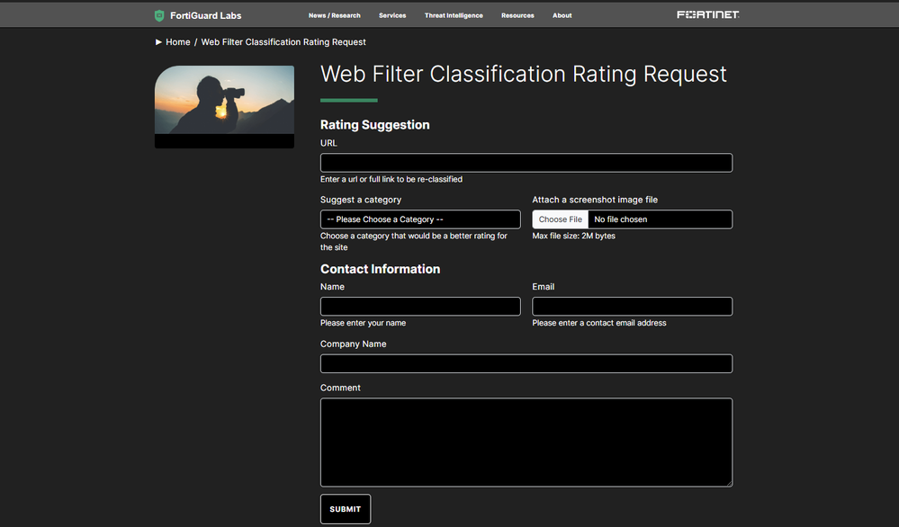Click the FortiGuard Labs shield icon
This screenshot has height=527, width=899.
pos(159,15)
